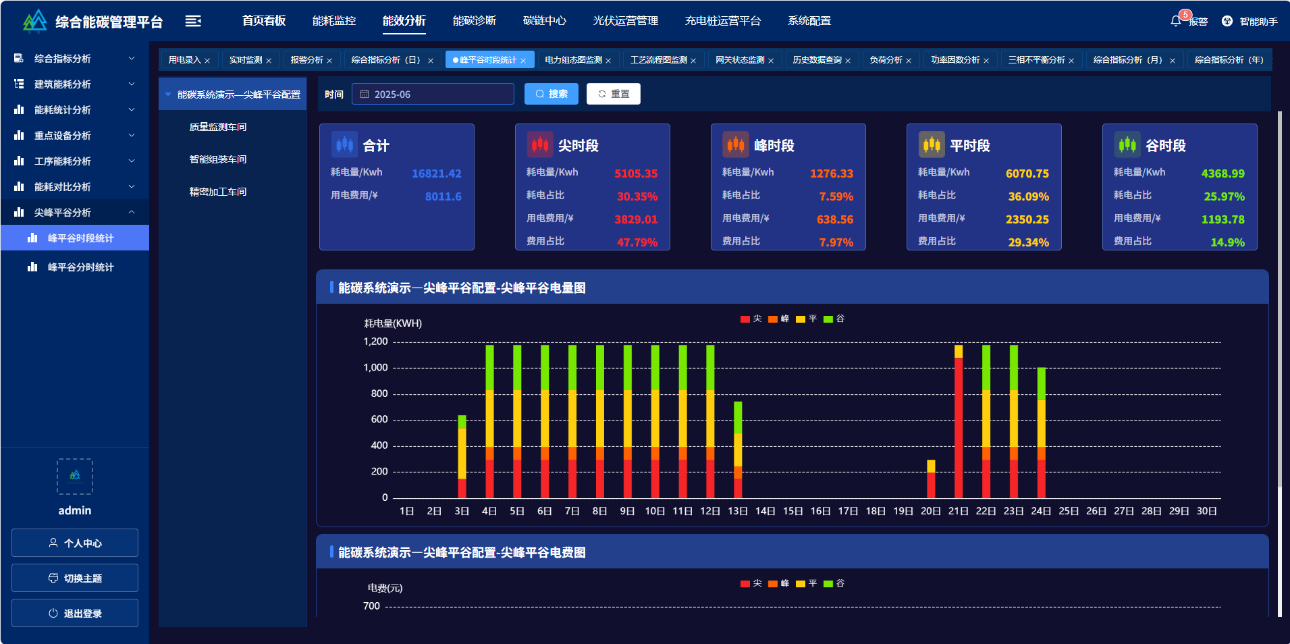Collapse the 尖峰平谷分析 sidebar menu

click(74, 212)
